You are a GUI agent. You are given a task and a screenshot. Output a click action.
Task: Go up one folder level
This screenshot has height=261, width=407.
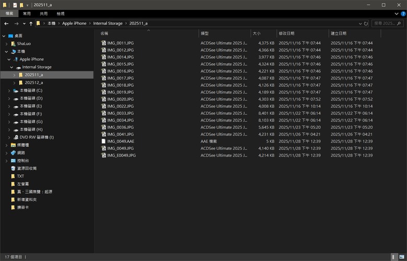31,23
